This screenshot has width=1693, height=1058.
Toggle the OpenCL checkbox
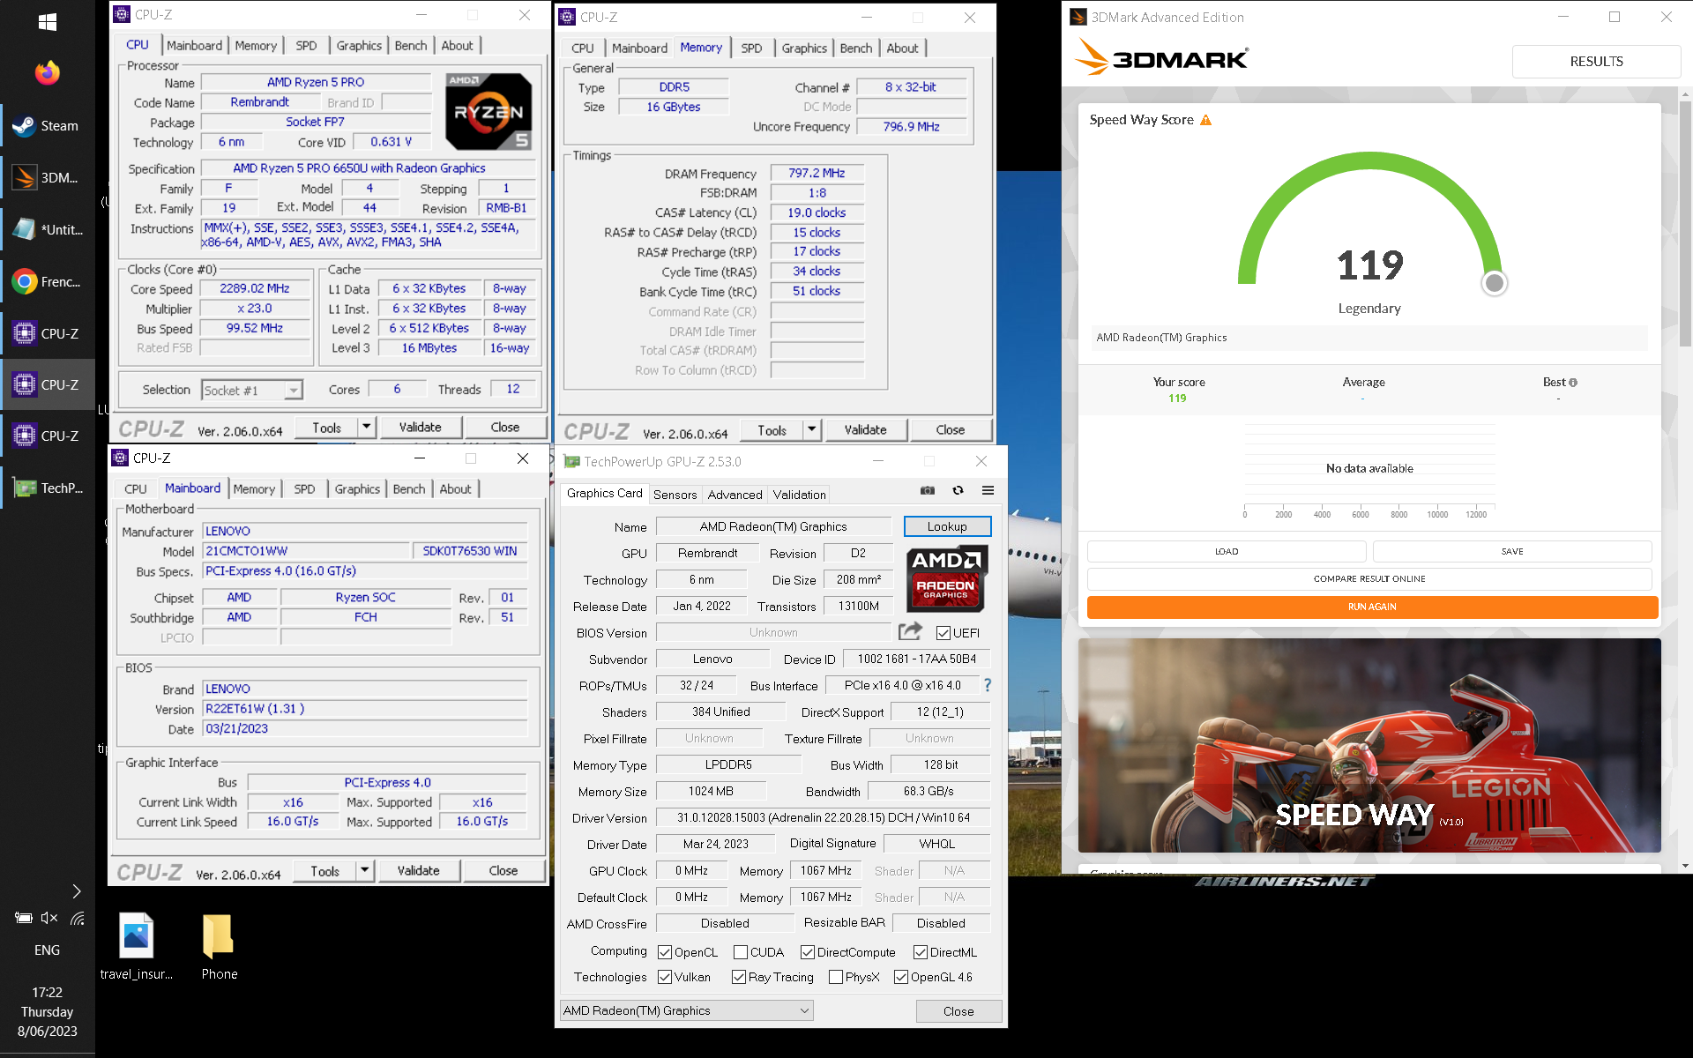665,952
